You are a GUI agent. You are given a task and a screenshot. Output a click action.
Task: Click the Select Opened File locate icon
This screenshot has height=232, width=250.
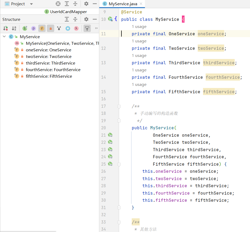pos(58,4)
